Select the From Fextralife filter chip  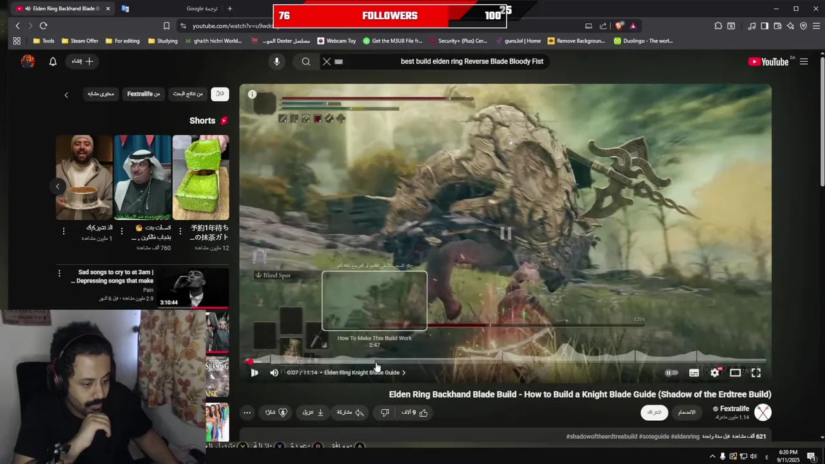point(143,94)
